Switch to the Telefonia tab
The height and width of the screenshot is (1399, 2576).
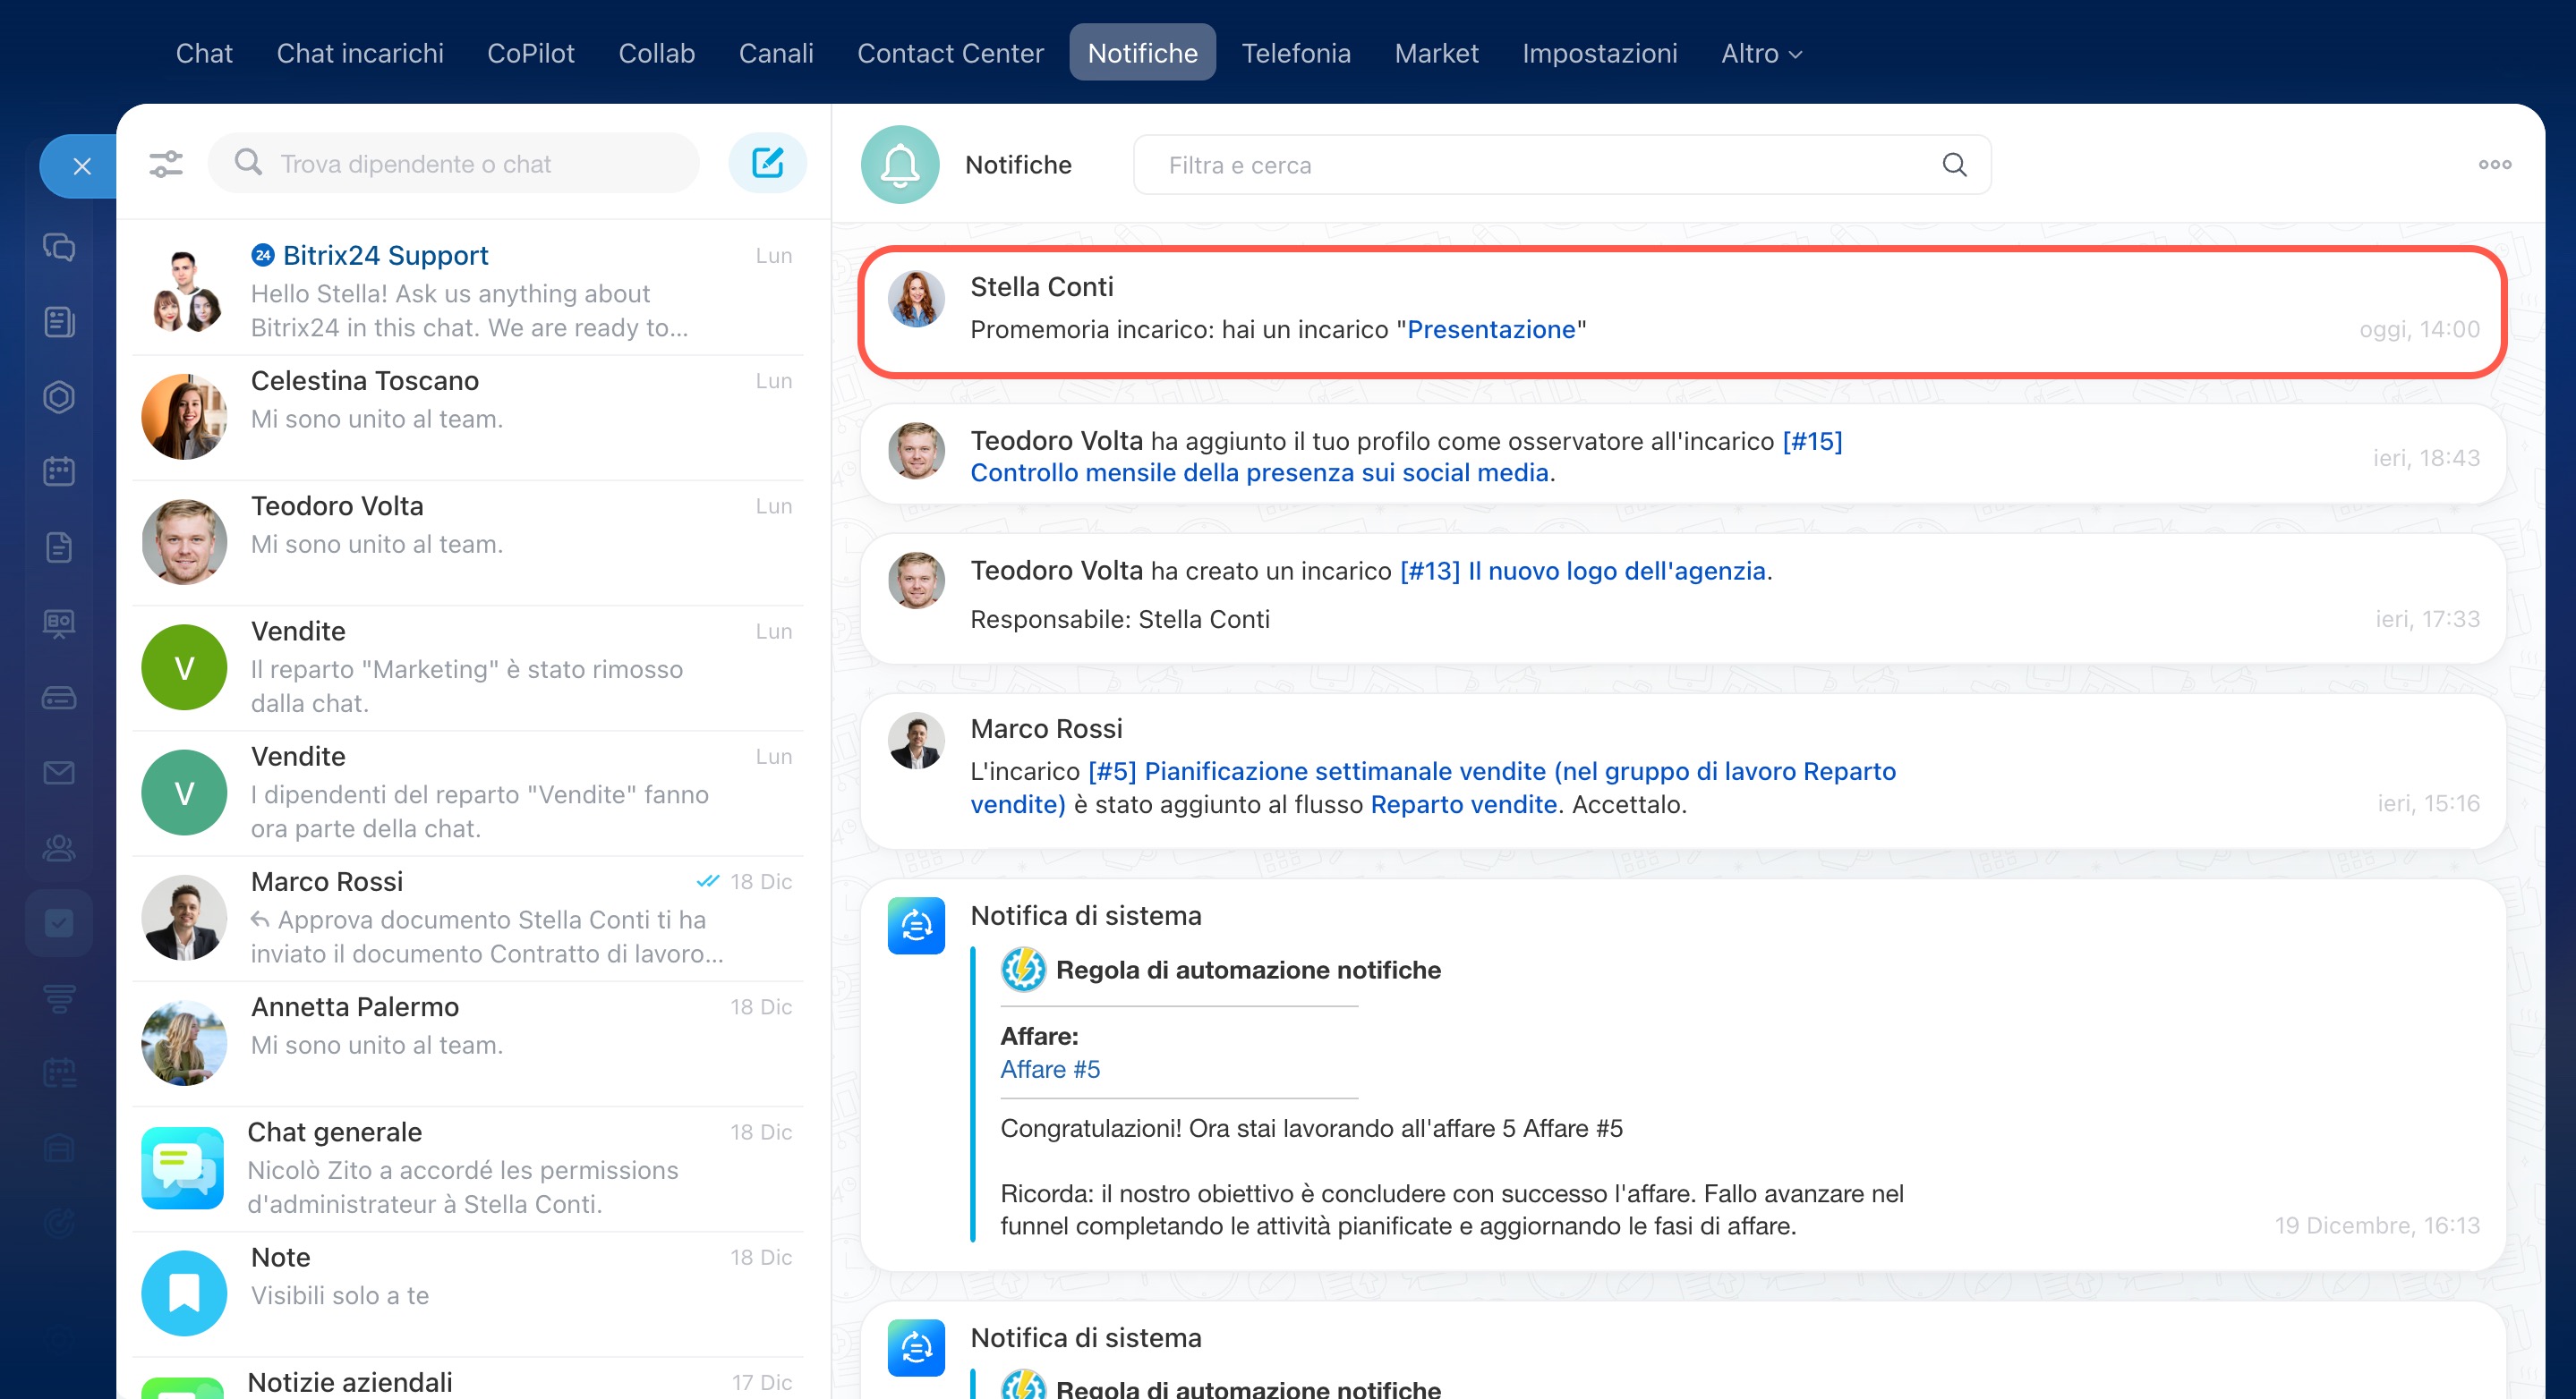click(1295, 53)
